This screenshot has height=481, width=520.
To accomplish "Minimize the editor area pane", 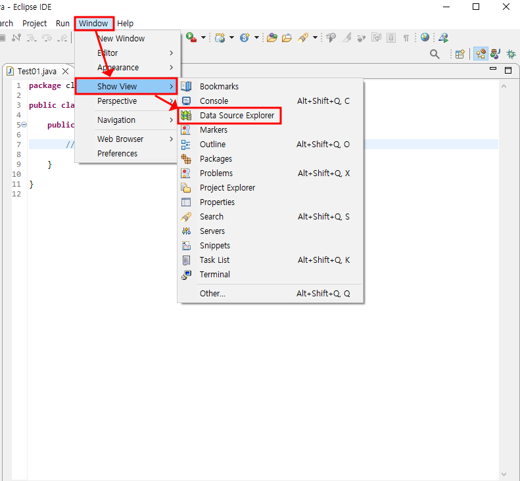I will click(493, 69).
